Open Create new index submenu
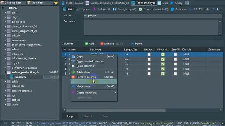The image size is (225, 126). click(x=94, y=93)
